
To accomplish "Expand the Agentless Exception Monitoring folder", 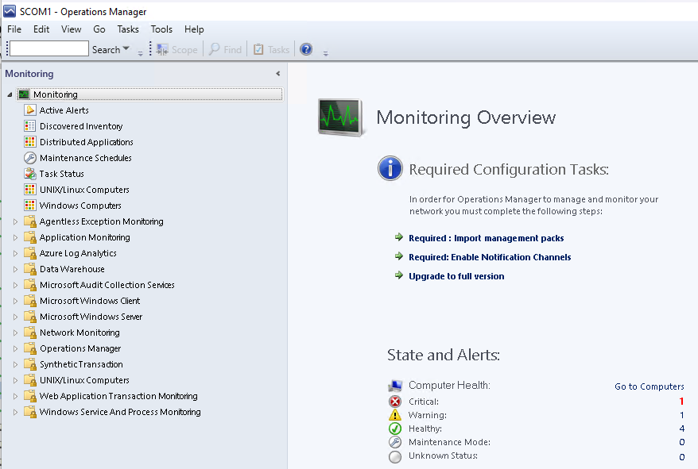I will coord(15,221).
